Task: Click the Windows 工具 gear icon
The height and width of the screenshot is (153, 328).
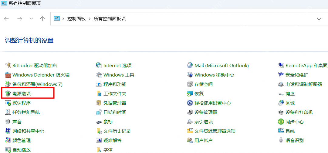Action: tap(99, 75)
